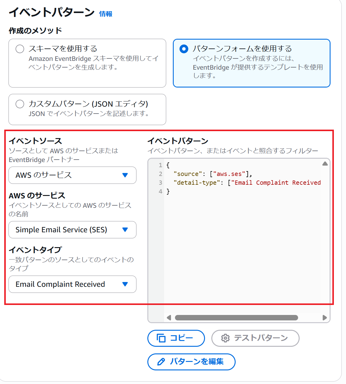Select the スキーマを使用する radio option

20,49
